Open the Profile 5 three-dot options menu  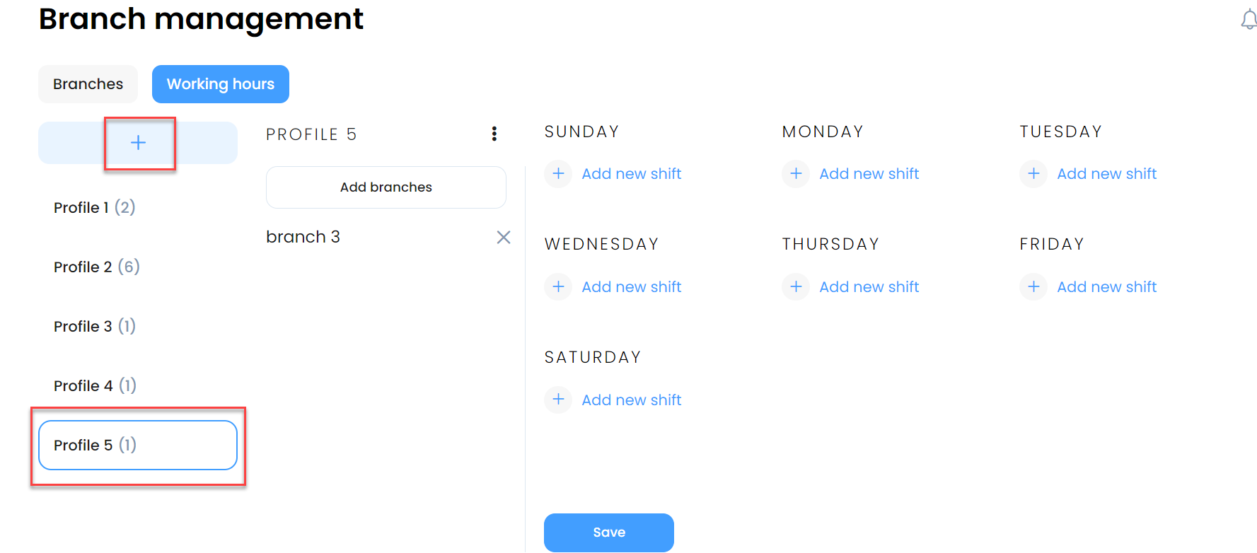(x=494, y=134)
